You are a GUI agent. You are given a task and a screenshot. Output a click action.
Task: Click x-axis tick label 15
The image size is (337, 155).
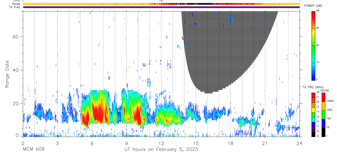tap(196, 143)
